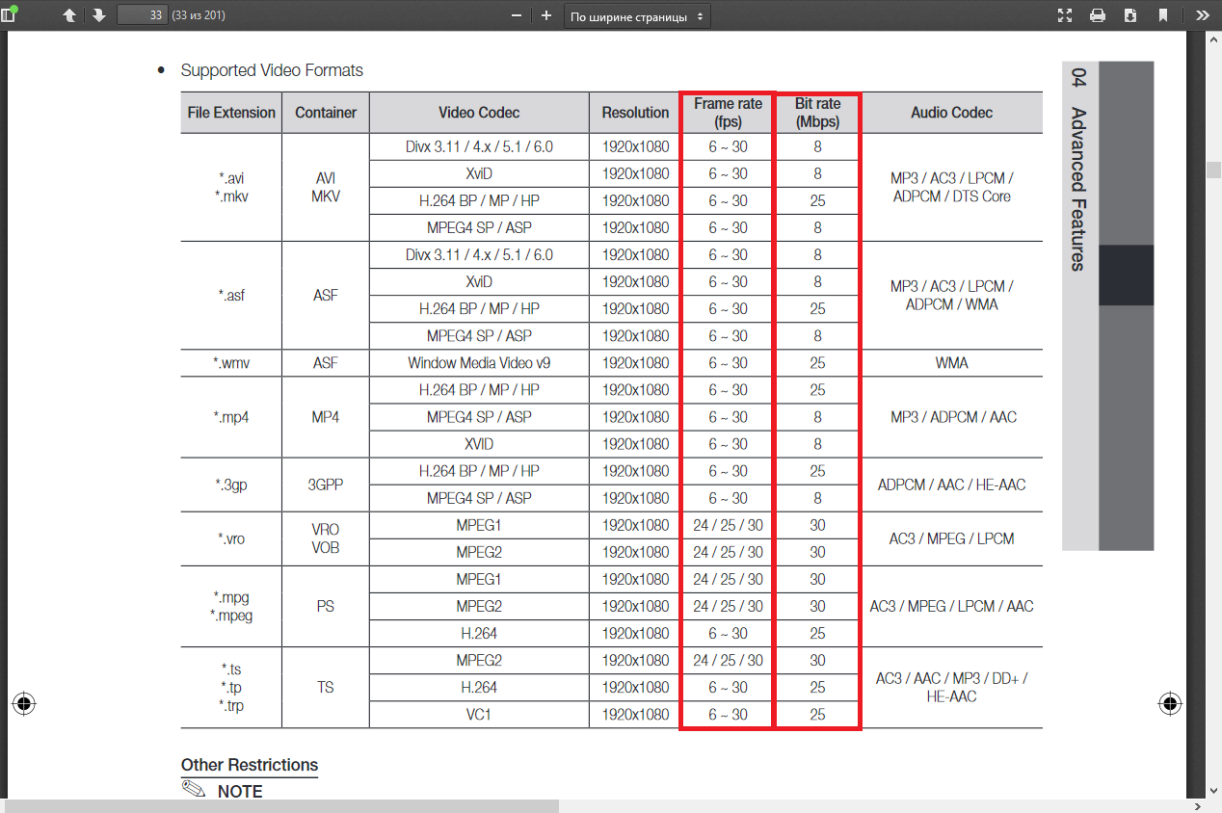Click the 'Bit rate (Mbps)' column header
The width and height of the screenshot is (1222, 813).
tap(817, 113)
